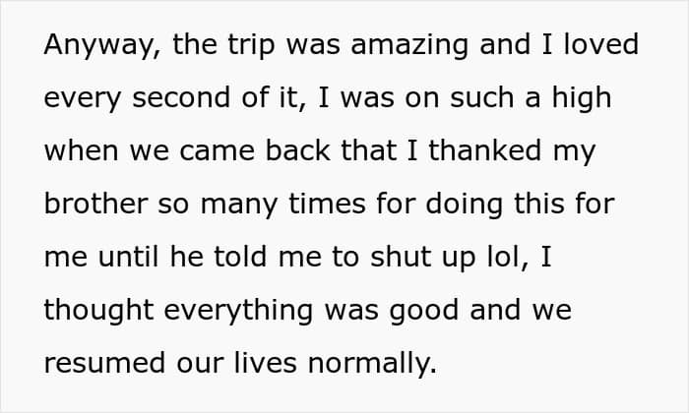Click the word 'second' in second line

(181, 97)
